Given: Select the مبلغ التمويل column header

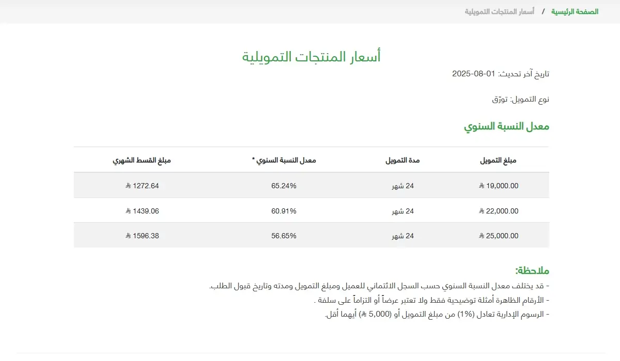Looking at the screenshot, I should [499, 160].
